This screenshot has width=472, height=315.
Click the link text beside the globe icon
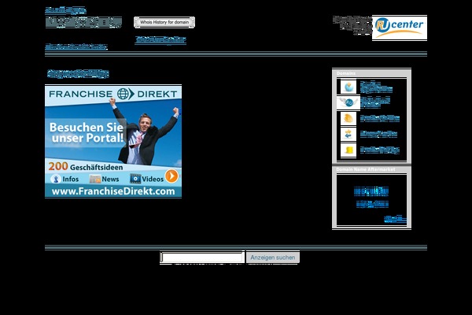point(376,87)
